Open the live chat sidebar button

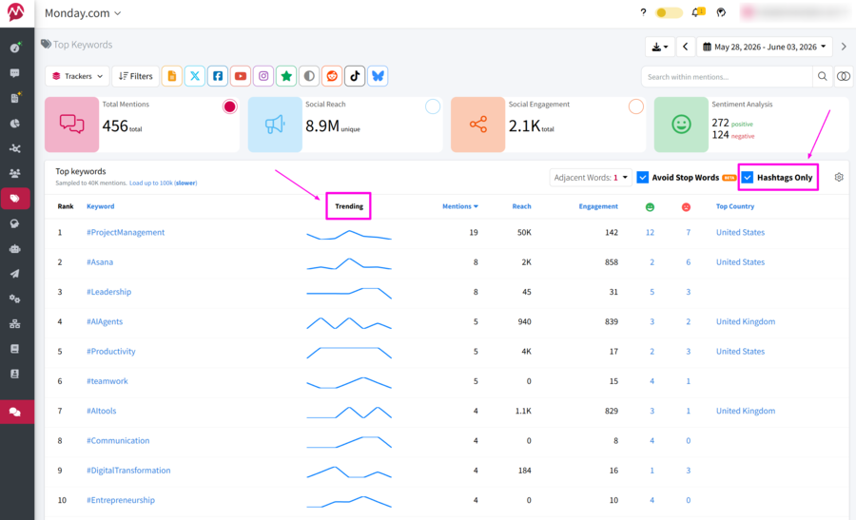pos(16,412)
